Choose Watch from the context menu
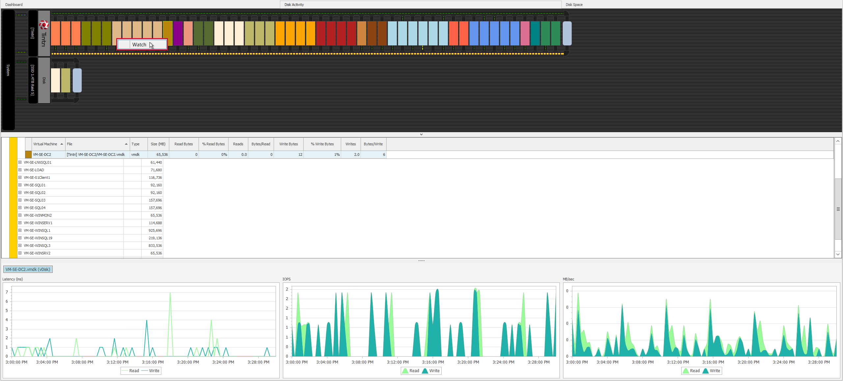843x381 pixels. click(x=139, y=44)
